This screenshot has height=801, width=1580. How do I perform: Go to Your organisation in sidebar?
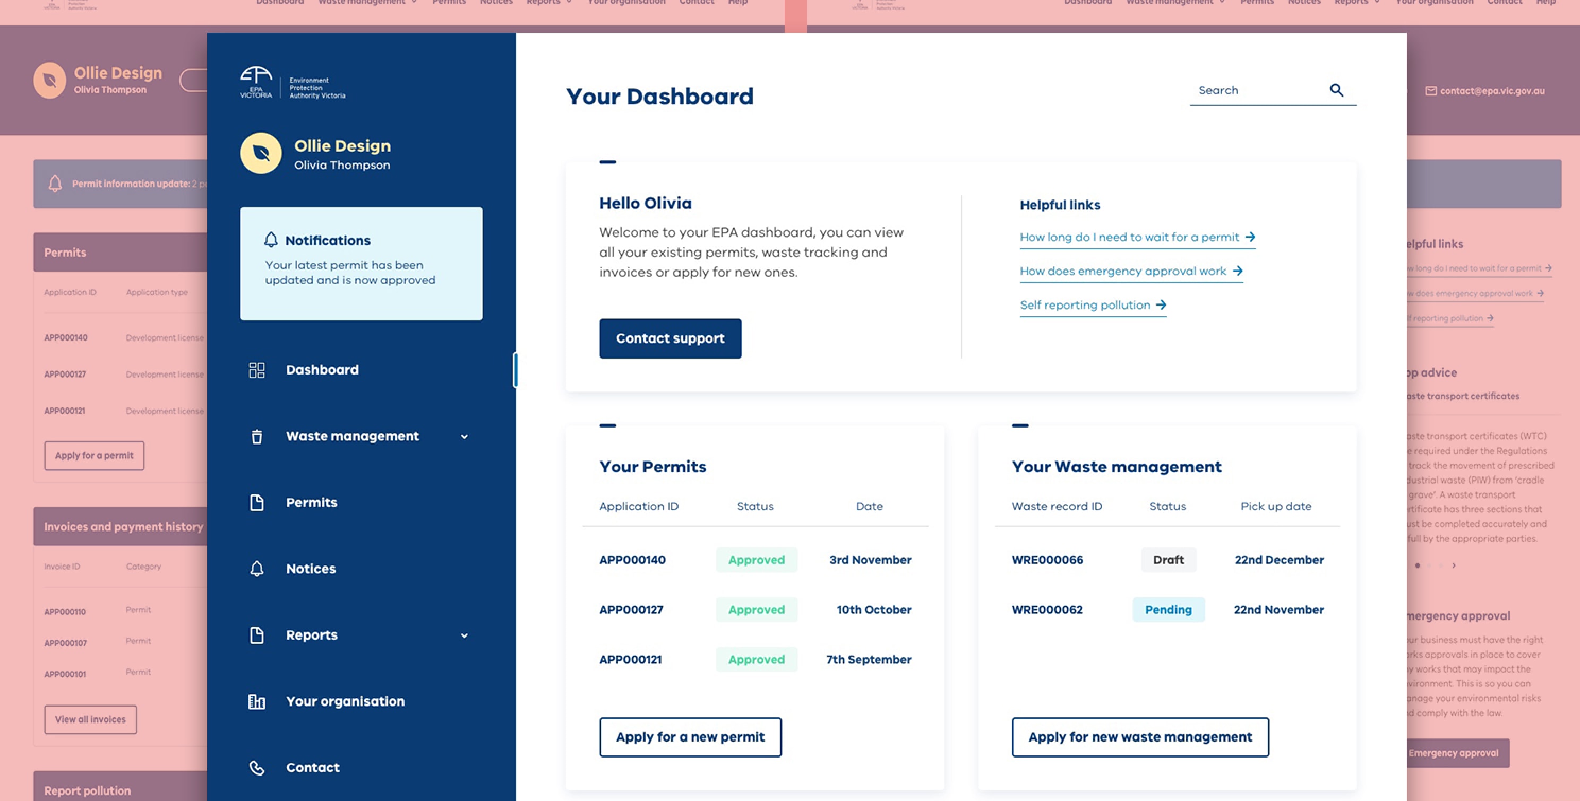(345, 701)
